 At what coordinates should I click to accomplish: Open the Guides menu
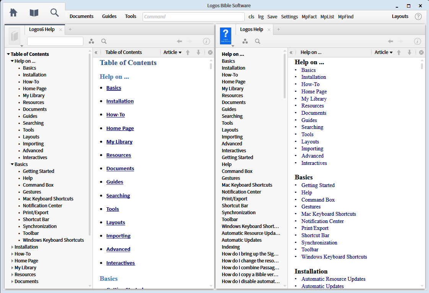click(109, 16)
